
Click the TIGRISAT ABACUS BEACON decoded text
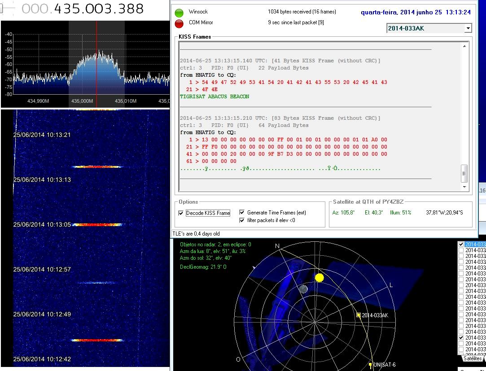point(215,96)
